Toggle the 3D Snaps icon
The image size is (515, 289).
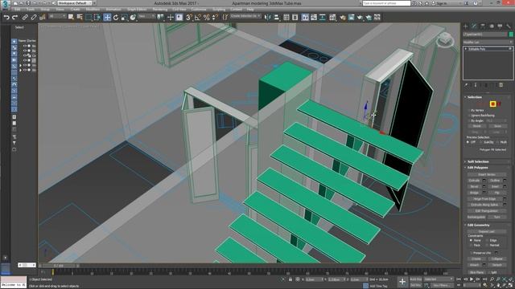(x=188, y=18)
